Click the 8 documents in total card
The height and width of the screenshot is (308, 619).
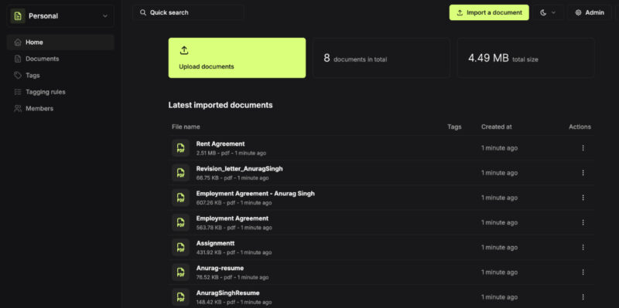tap(381, 58)
